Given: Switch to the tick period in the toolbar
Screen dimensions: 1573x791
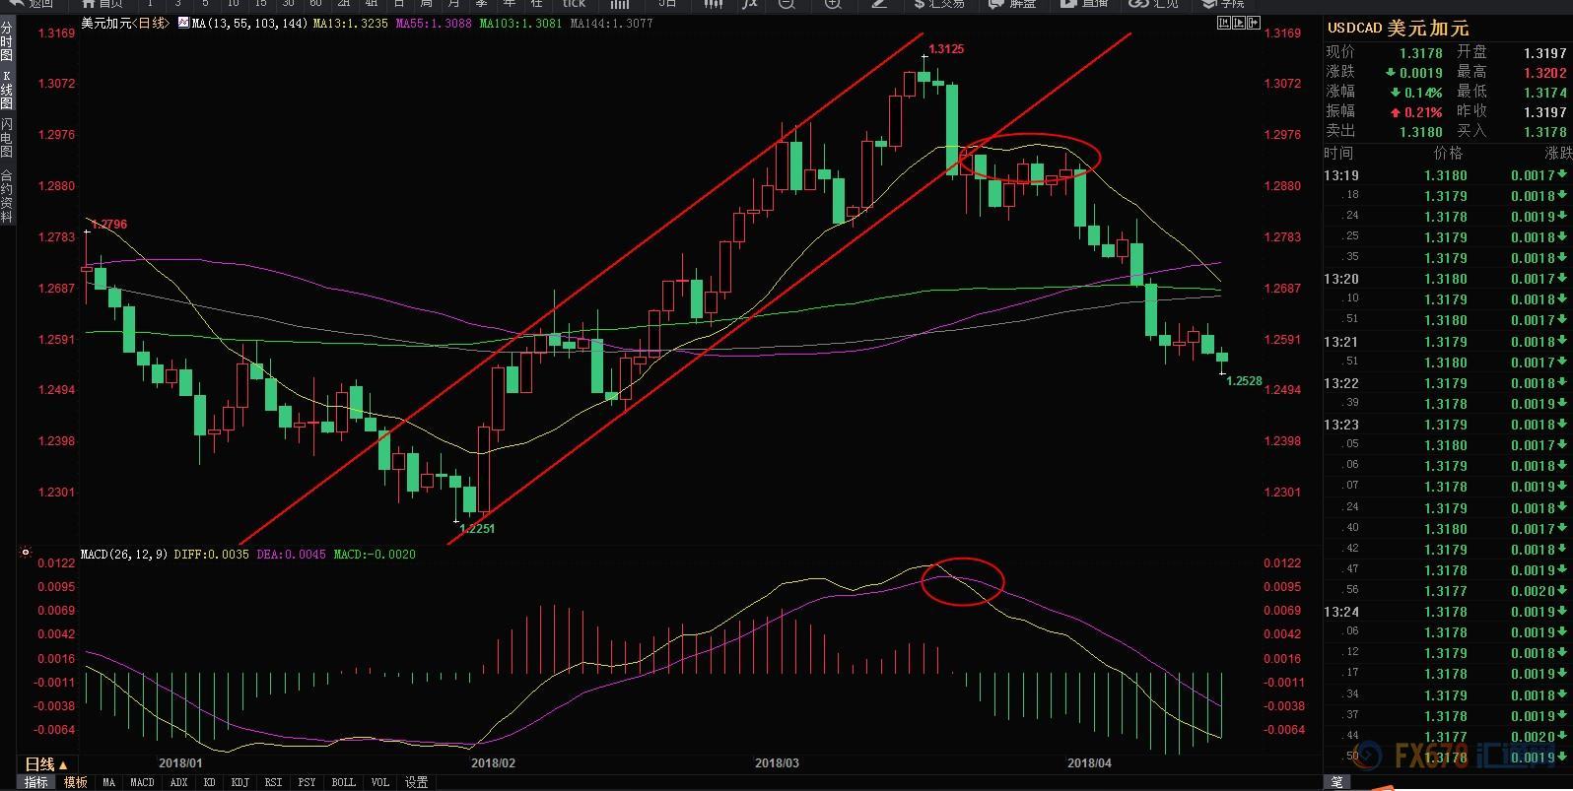Looking at the screenshot, I should (x=574, y=4).
